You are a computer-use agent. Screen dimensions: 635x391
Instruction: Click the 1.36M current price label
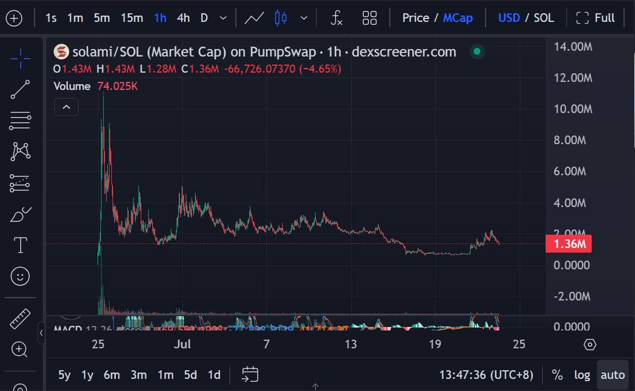click(x=569, y=244)
